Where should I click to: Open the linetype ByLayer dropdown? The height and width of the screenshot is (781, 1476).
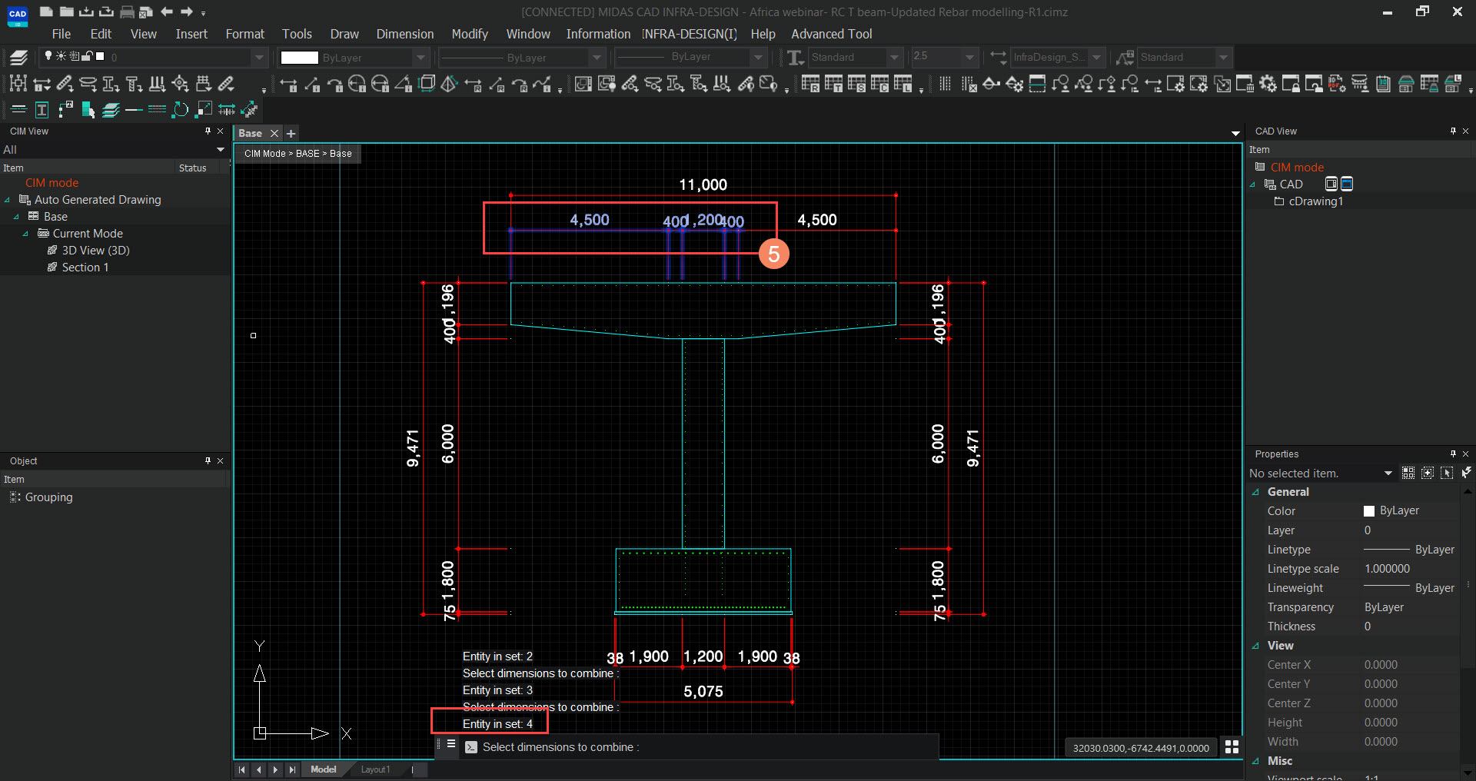(x=597, y=57)
